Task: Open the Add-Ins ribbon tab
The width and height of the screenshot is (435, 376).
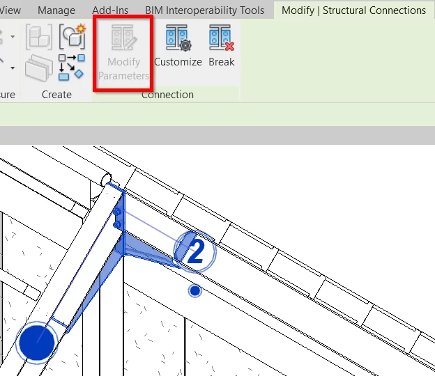Action: (110, 10)
